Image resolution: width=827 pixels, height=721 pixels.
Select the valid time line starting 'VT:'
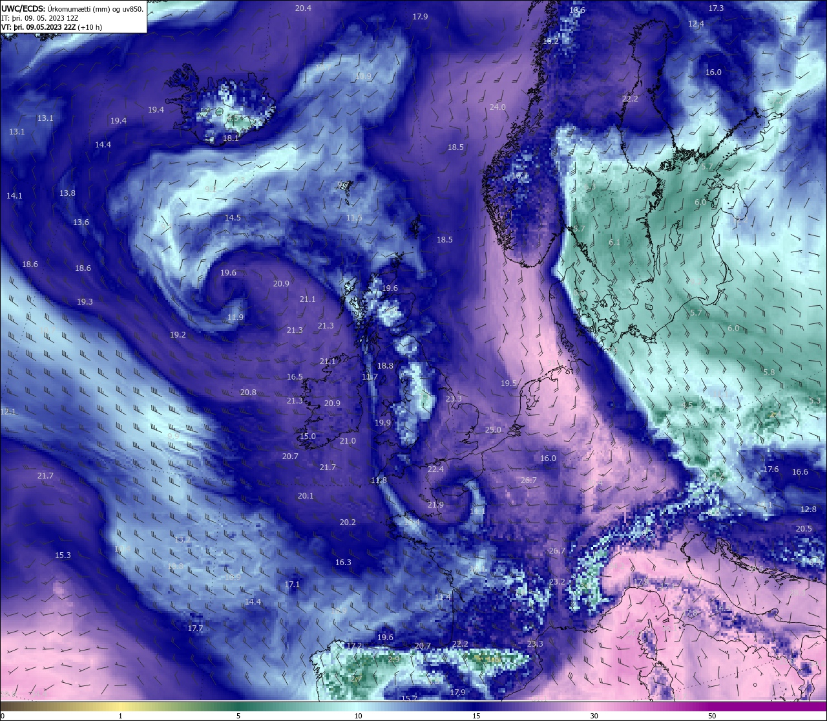pyautogui.click(x=52, y=27)
